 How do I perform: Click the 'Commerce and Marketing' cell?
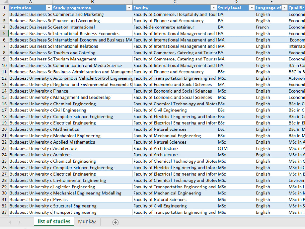(x=92, y=14)
